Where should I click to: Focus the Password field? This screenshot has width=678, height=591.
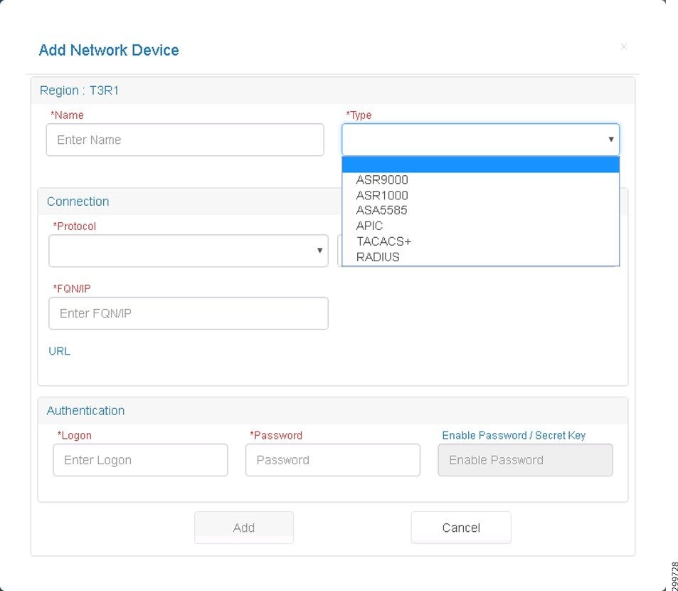[x=333, y=460]
